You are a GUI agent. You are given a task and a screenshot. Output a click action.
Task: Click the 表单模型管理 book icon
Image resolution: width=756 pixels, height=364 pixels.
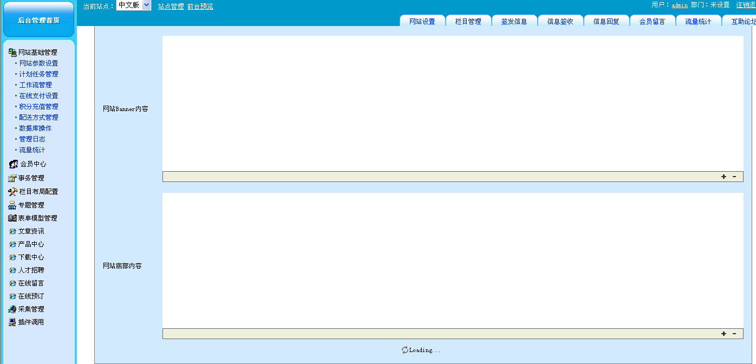(12, 218)
